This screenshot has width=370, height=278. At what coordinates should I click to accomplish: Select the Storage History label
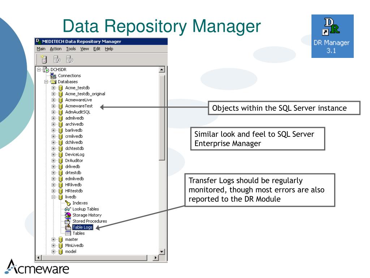coord(87,215)
